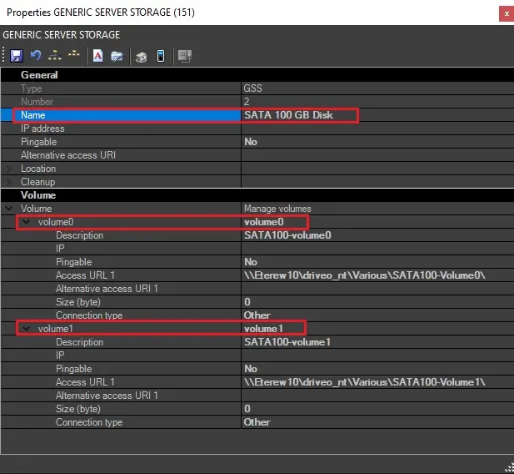Screen dimensions: 514x474
Task: Click Manage volumes value cell
Action: click(x=277, y=209)
